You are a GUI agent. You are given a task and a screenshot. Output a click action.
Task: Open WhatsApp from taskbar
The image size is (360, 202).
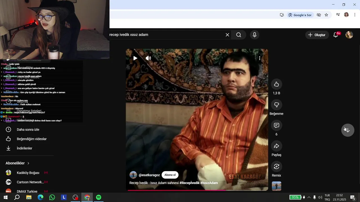[x=52, y=198]
